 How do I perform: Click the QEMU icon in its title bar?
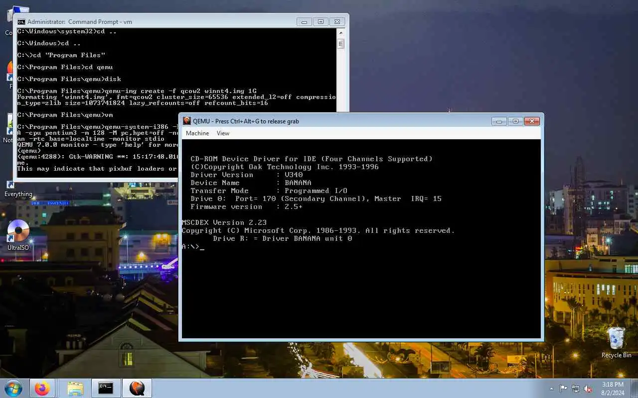point(187,121)
